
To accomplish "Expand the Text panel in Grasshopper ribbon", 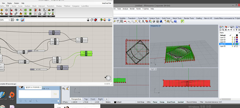I will tap(46, 16).
